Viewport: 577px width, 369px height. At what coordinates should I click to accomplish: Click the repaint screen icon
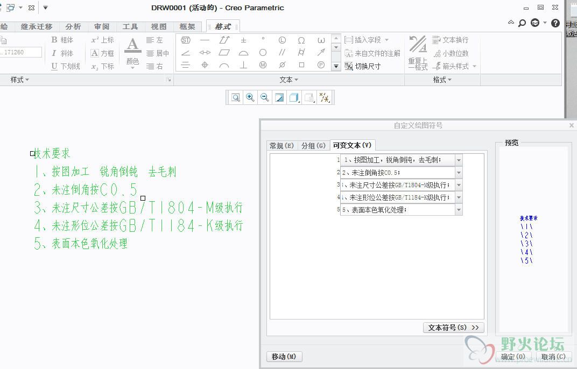coord(279,97)
